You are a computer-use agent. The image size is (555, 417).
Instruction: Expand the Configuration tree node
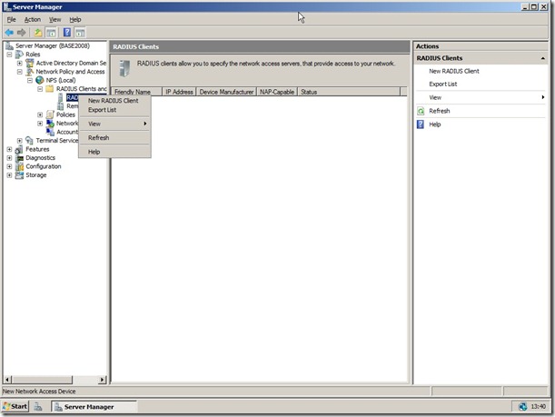coord(10,167)
